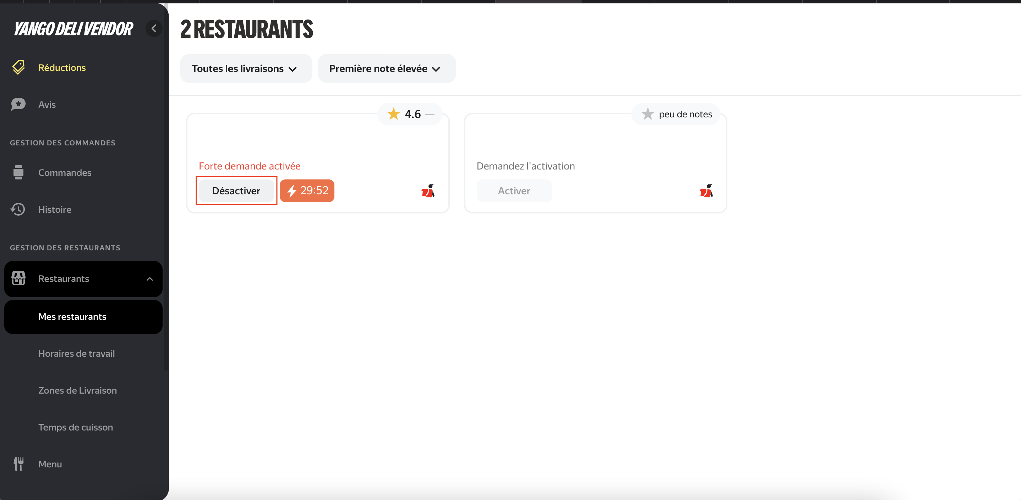The height and width of the screenshot is (500, 1021).
Task: Open the Toutes les livraisons dropdown
Action: click(x=246, y=68)
